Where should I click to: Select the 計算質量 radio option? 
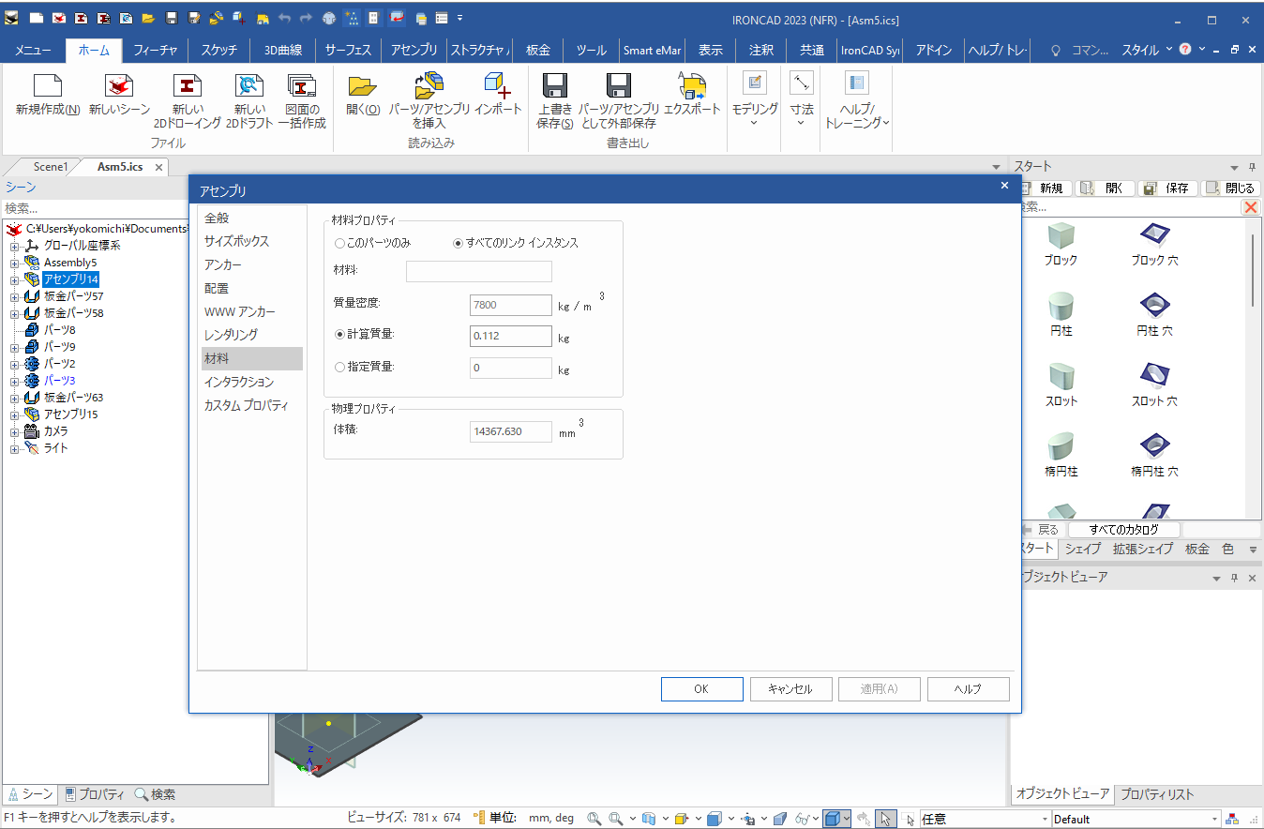coord(339,334)
